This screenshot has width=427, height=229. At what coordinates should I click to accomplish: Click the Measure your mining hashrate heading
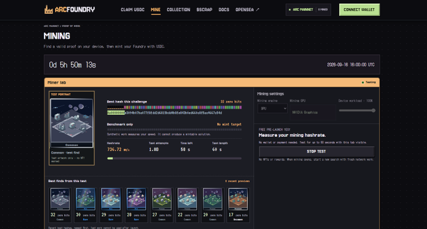coord(292,135)
